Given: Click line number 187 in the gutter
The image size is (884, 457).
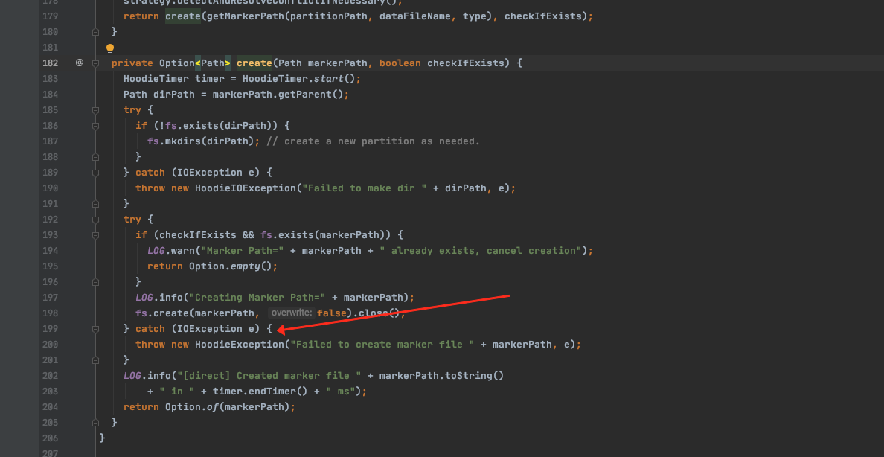Looking at the screenshot, I should (50, 141).
